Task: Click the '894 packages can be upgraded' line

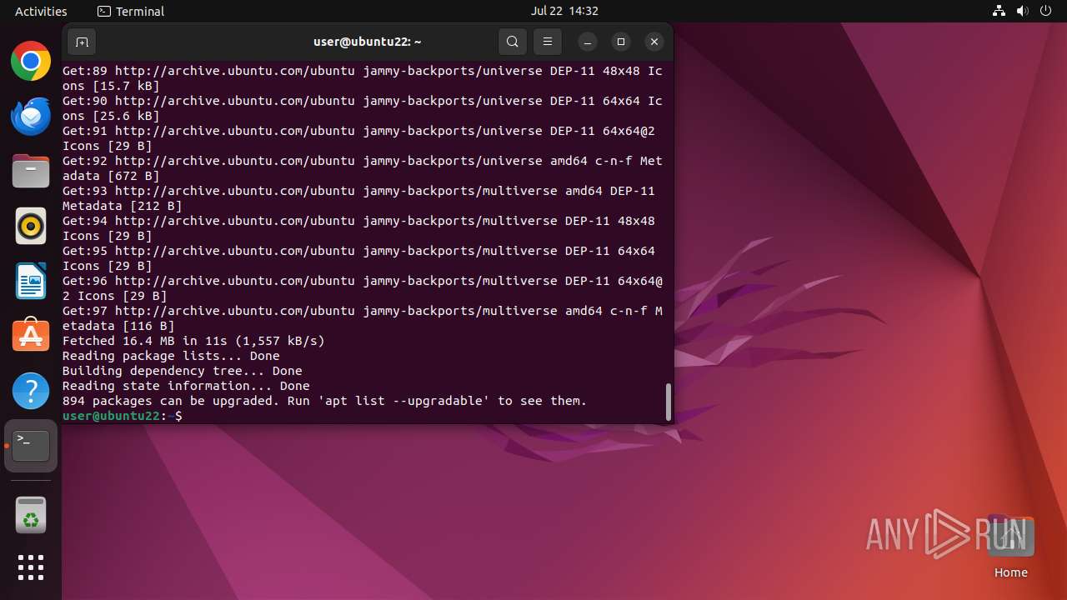Action: pyautogui.click(x=325, y=401)
